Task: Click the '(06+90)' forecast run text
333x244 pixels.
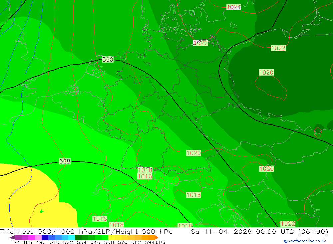Action: [x=313, y=231]
